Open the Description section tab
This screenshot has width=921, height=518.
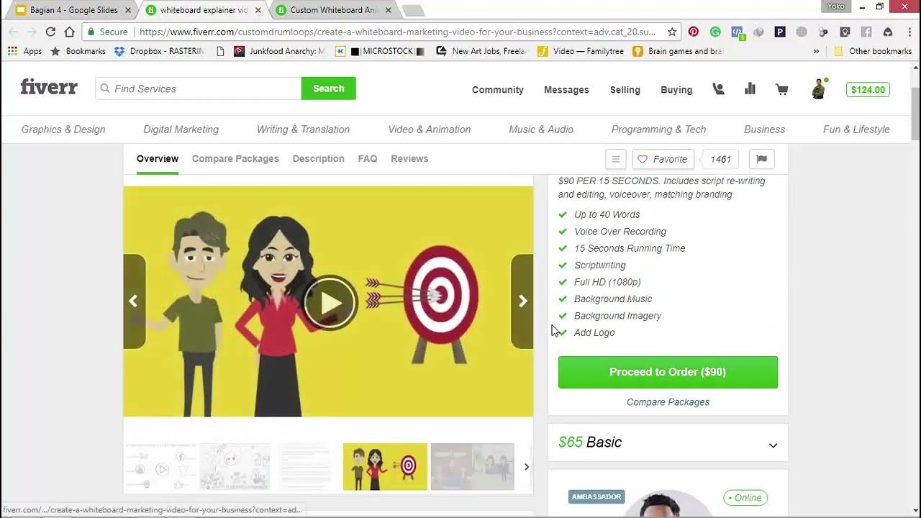pyautogui.click(x=318, y=158)
